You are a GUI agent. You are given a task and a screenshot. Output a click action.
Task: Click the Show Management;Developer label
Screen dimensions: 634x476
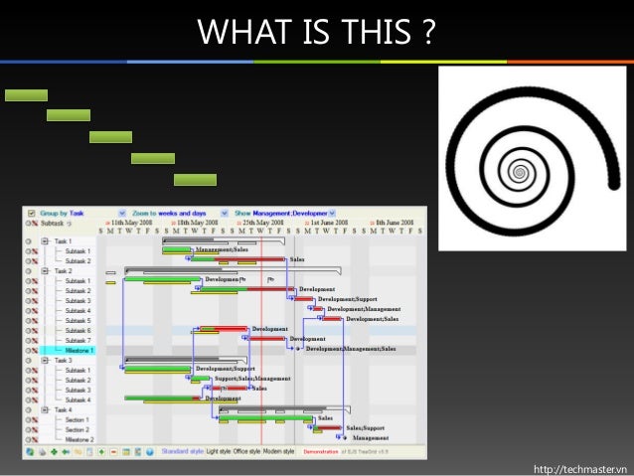281,213
